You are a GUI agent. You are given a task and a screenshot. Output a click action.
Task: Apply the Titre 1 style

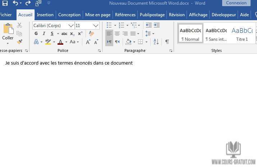[242, 34]
